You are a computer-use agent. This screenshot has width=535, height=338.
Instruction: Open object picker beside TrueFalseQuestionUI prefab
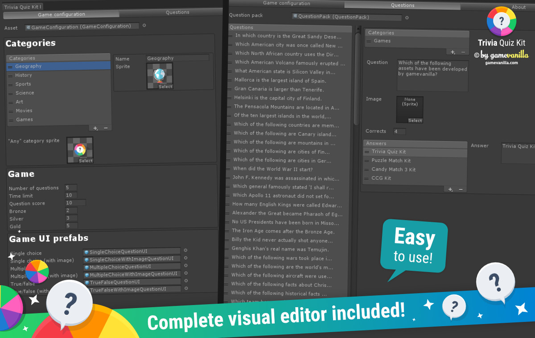click(x=185, y=281)
